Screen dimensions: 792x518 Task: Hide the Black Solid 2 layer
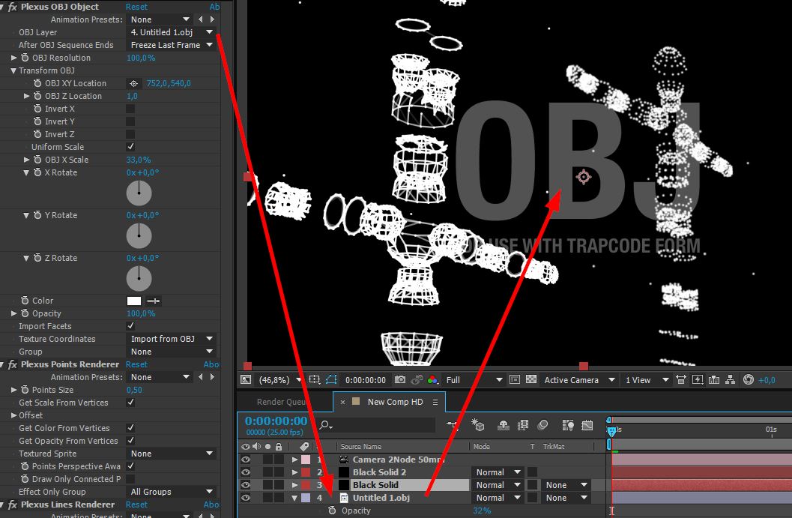246,472
